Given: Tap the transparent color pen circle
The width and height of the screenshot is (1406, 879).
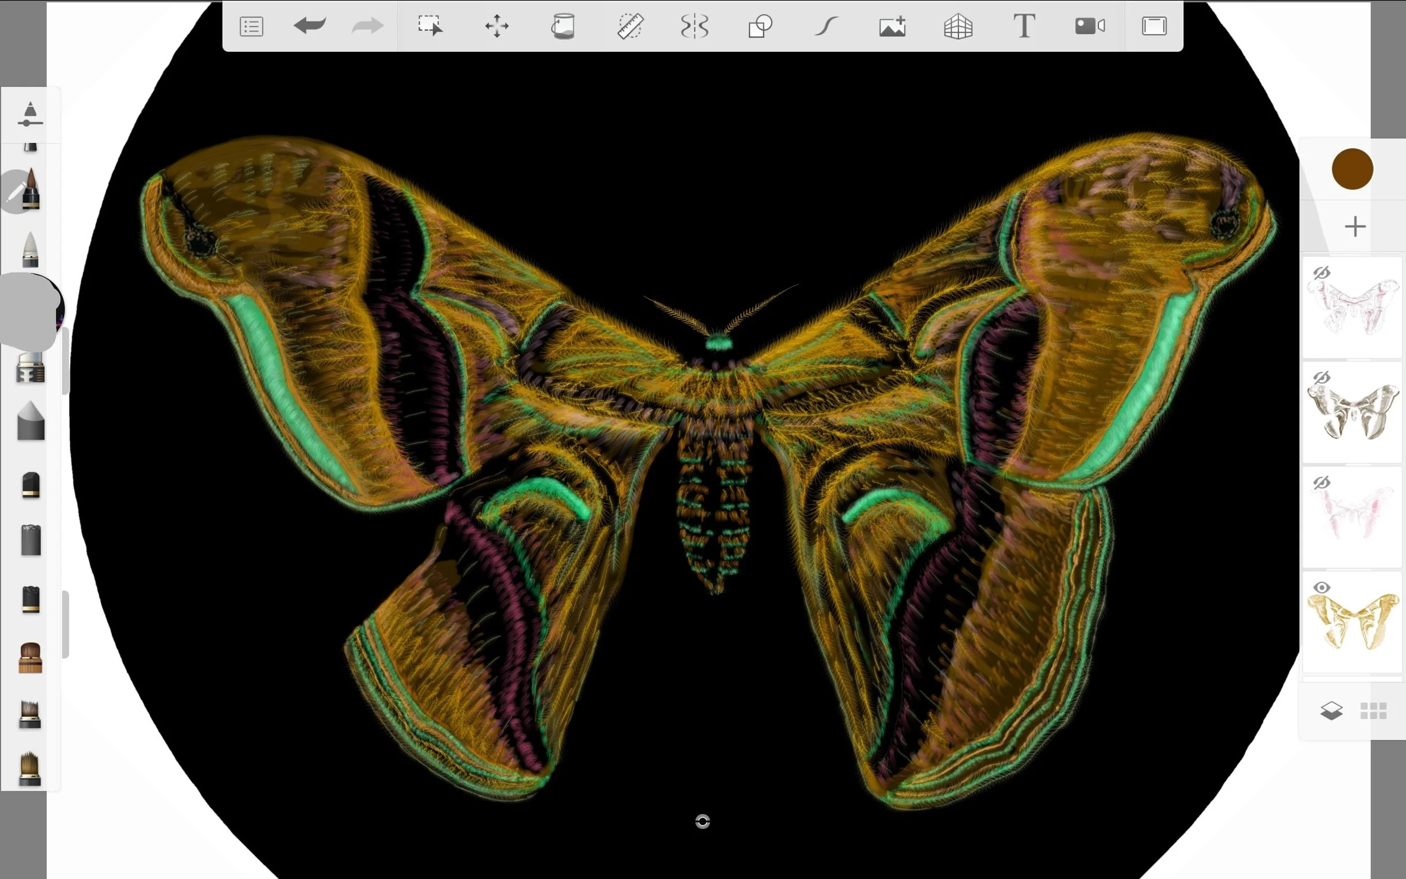Looking at the screenshot, I should tap(15, 192).
